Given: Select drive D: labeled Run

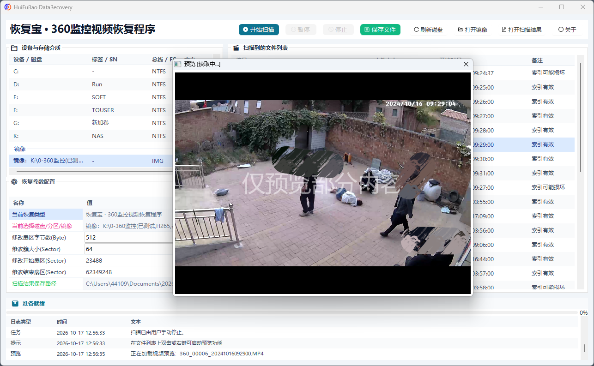Looking at the screenshot, I should coord(91,84).
